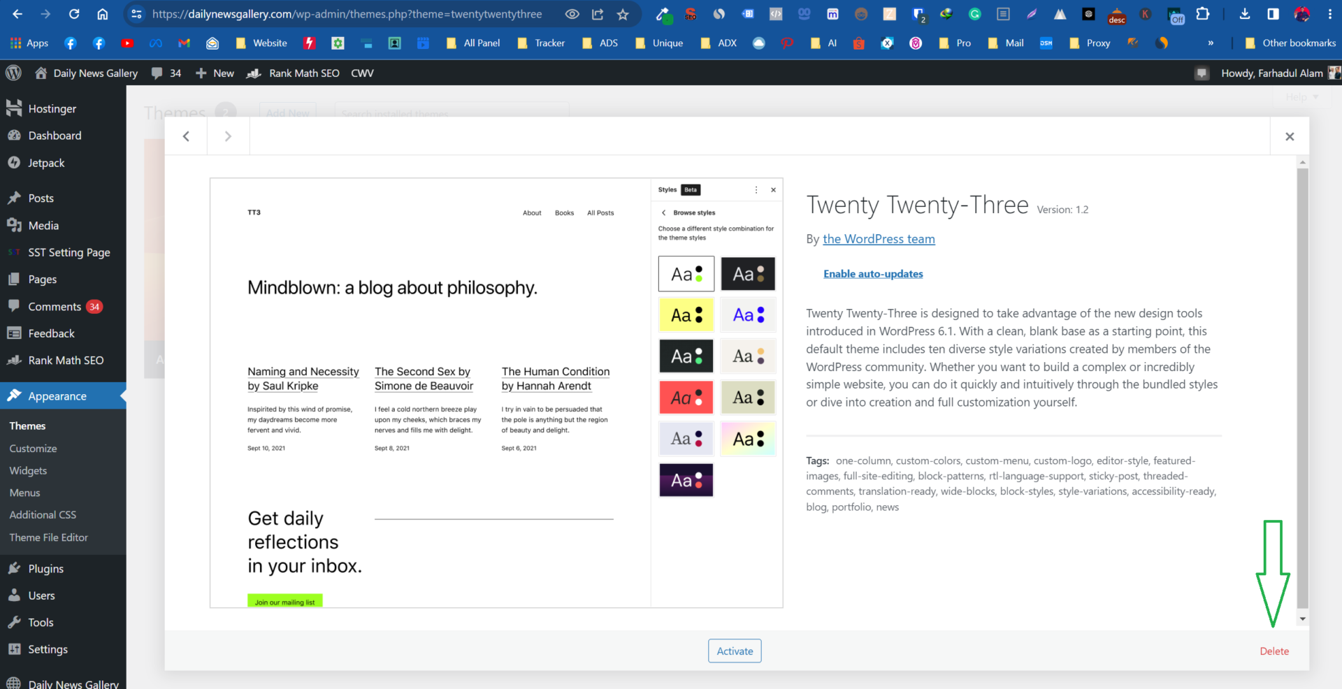Open Theme File Editor
Screen dimensions: 1342x689
click(x=48, y=537)
